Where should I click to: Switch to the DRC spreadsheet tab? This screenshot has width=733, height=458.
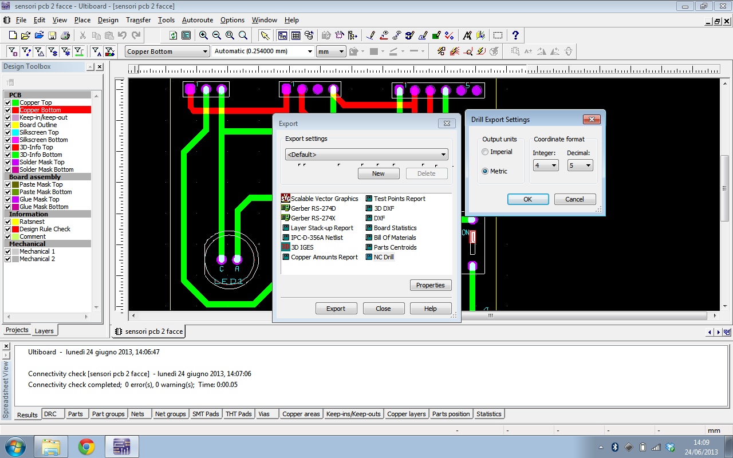pyautogui.click(x=50, y=414)
